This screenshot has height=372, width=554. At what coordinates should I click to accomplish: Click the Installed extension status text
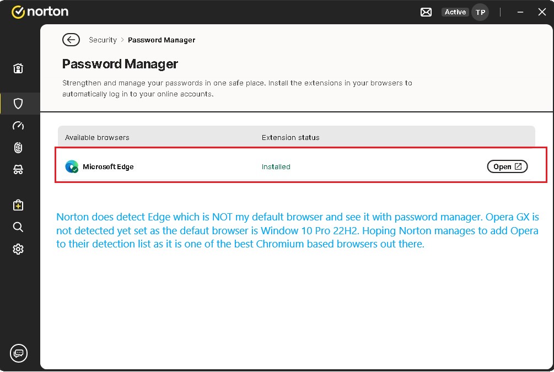[x=276, y=167]
